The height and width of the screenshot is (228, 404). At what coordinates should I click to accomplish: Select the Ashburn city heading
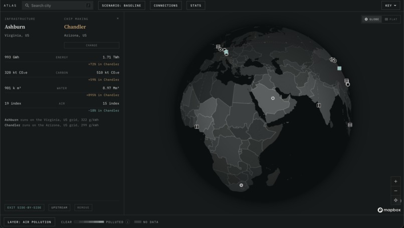(x=15, y=26)
